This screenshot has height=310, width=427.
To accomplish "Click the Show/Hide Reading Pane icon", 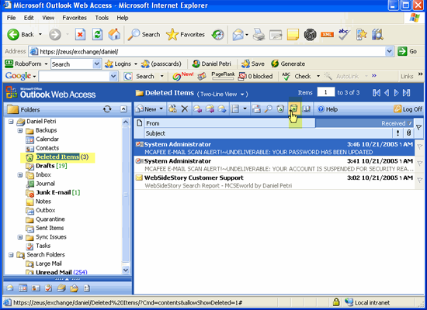I will (x=235, y=109).
